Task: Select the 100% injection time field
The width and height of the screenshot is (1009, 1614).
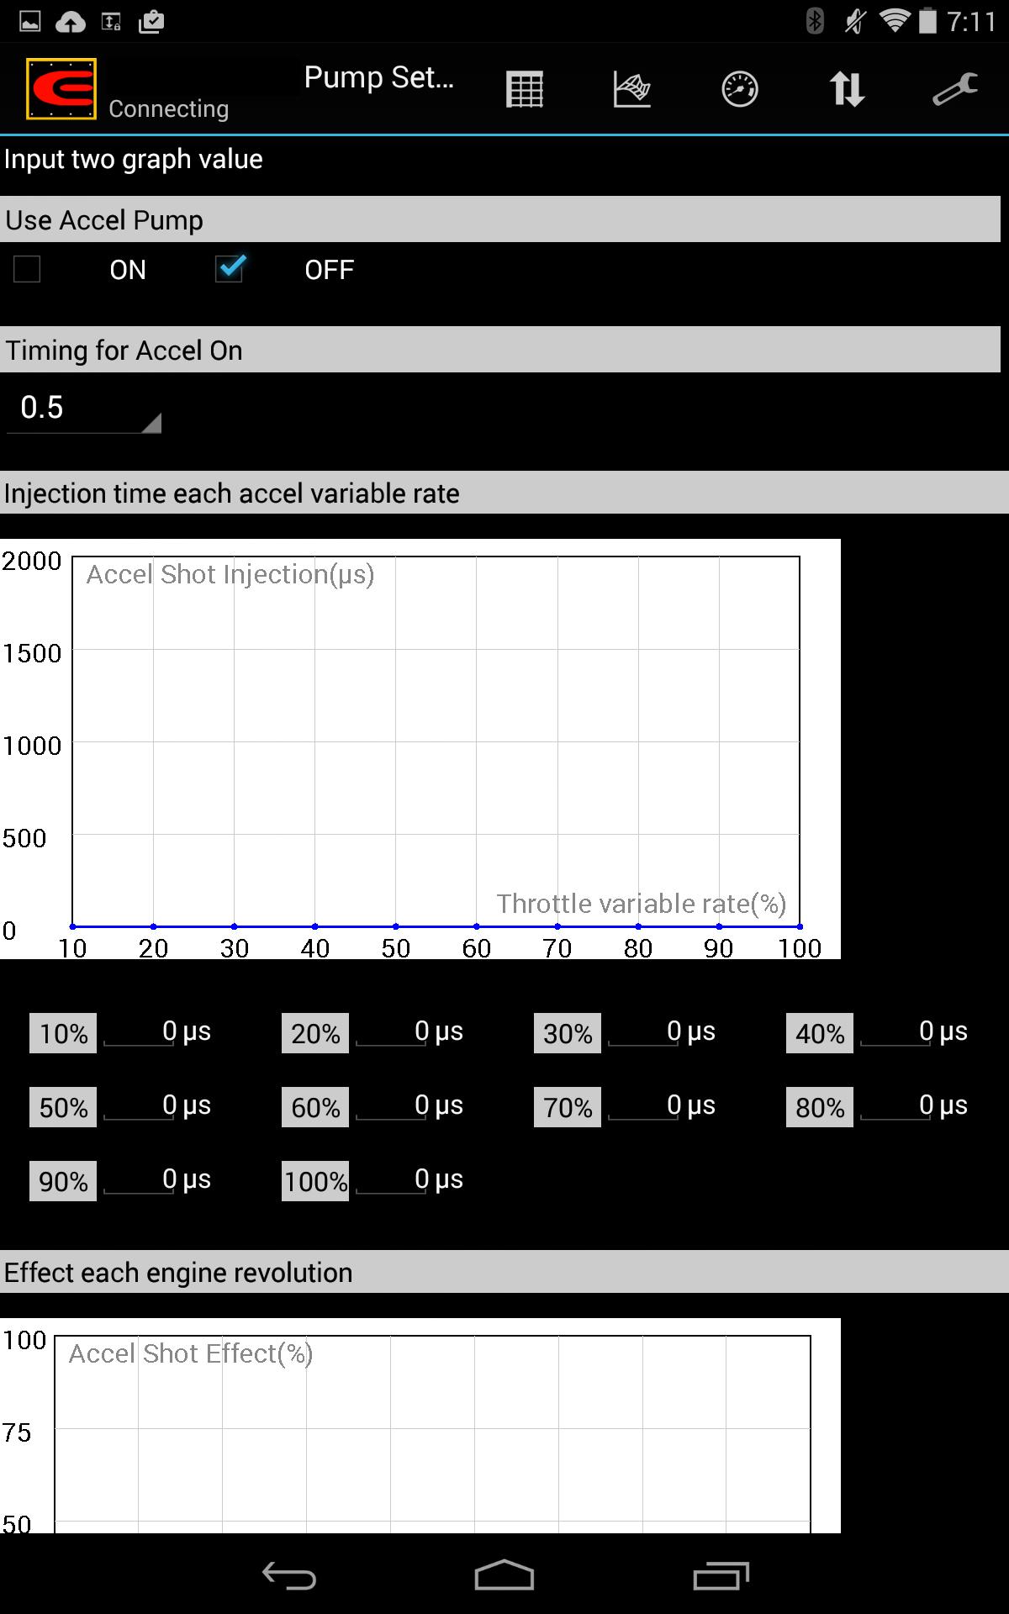Action: click(x=392, y=1180)
